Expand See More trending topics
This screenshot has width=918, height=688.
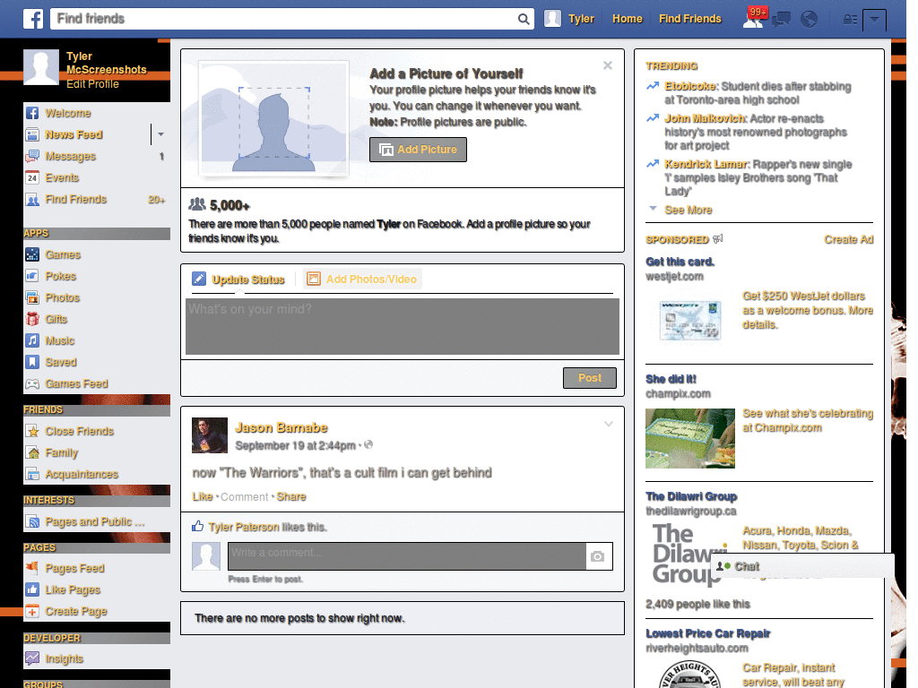point(688,210)
